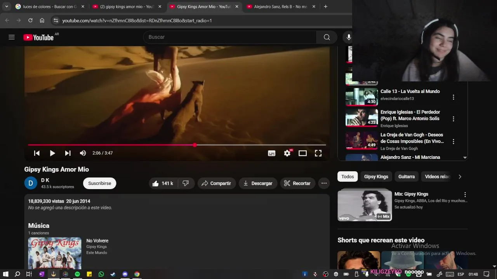
Task: Open Mix: Gipsy Kings playlist thumbnail
Action: pos(365,205)
